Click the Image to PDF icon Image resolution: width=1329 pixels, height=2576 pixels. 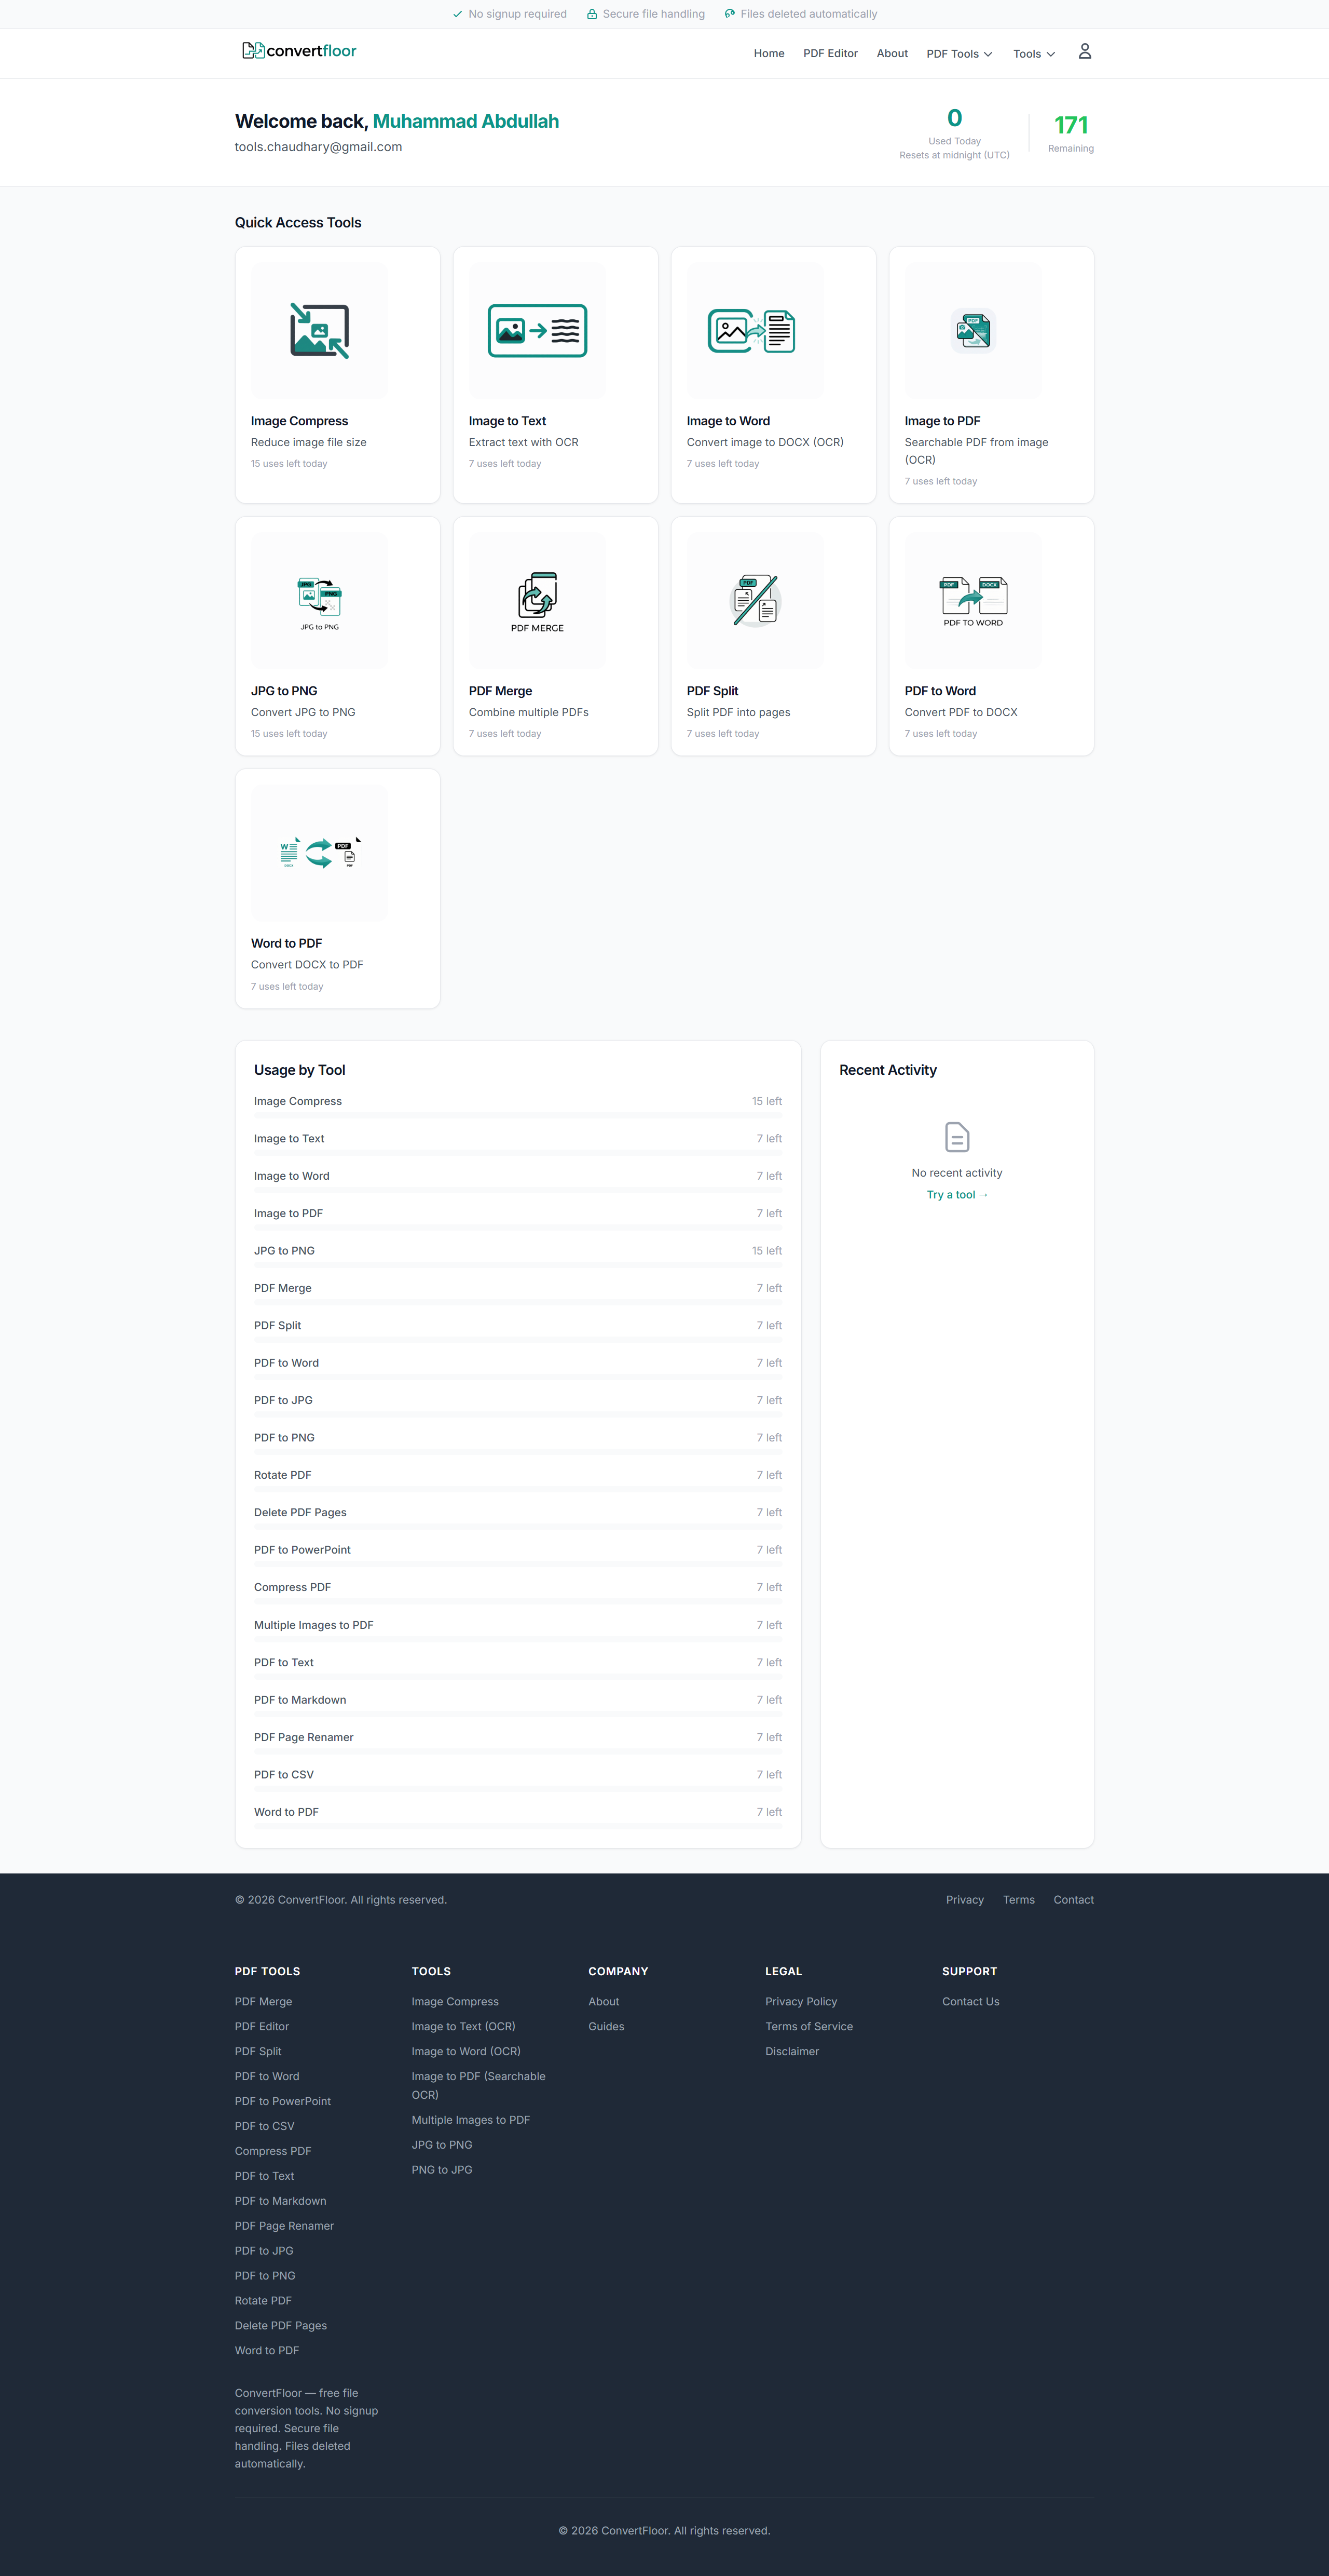click(x=972, y=331)
